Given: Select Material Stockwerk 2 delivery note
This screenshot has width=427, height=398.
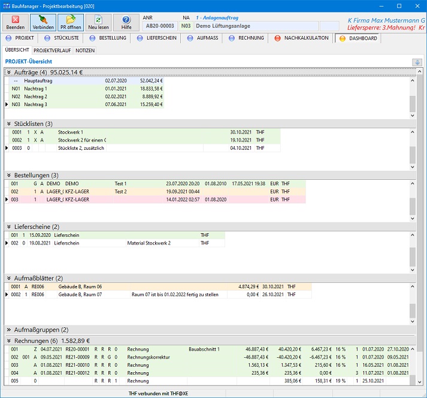Looking at the screenshot, I should tap(117, 243).
